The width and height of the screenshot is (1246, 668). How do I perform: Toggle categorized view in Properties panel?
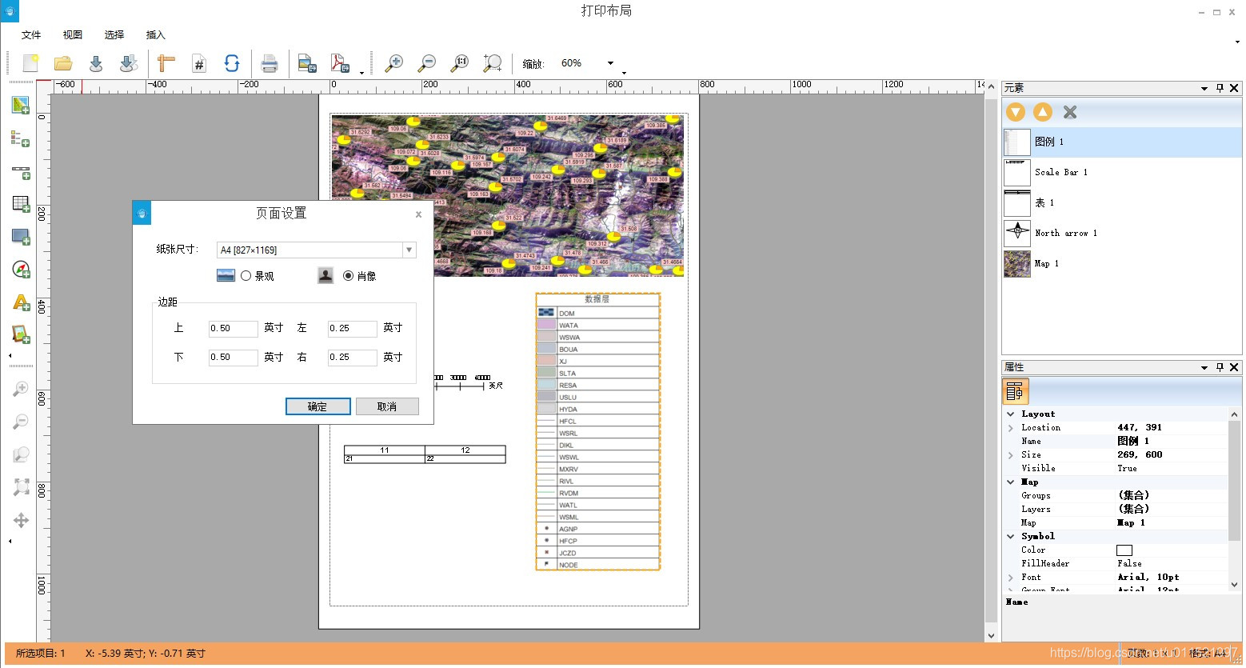1015,391
